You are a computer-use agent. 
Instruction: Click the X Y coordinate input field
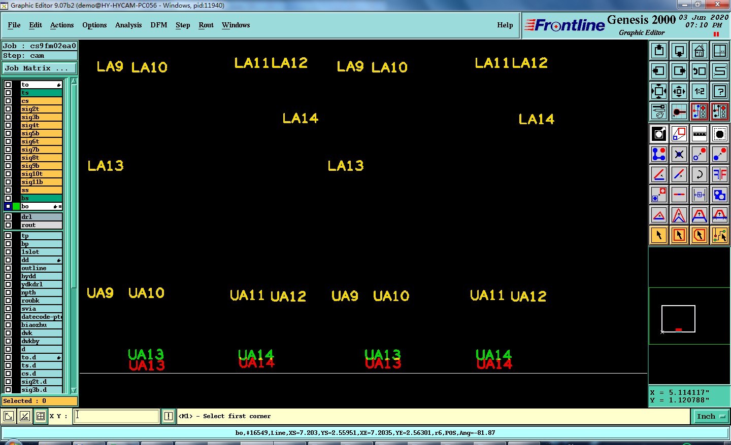[x=116, y=416]
